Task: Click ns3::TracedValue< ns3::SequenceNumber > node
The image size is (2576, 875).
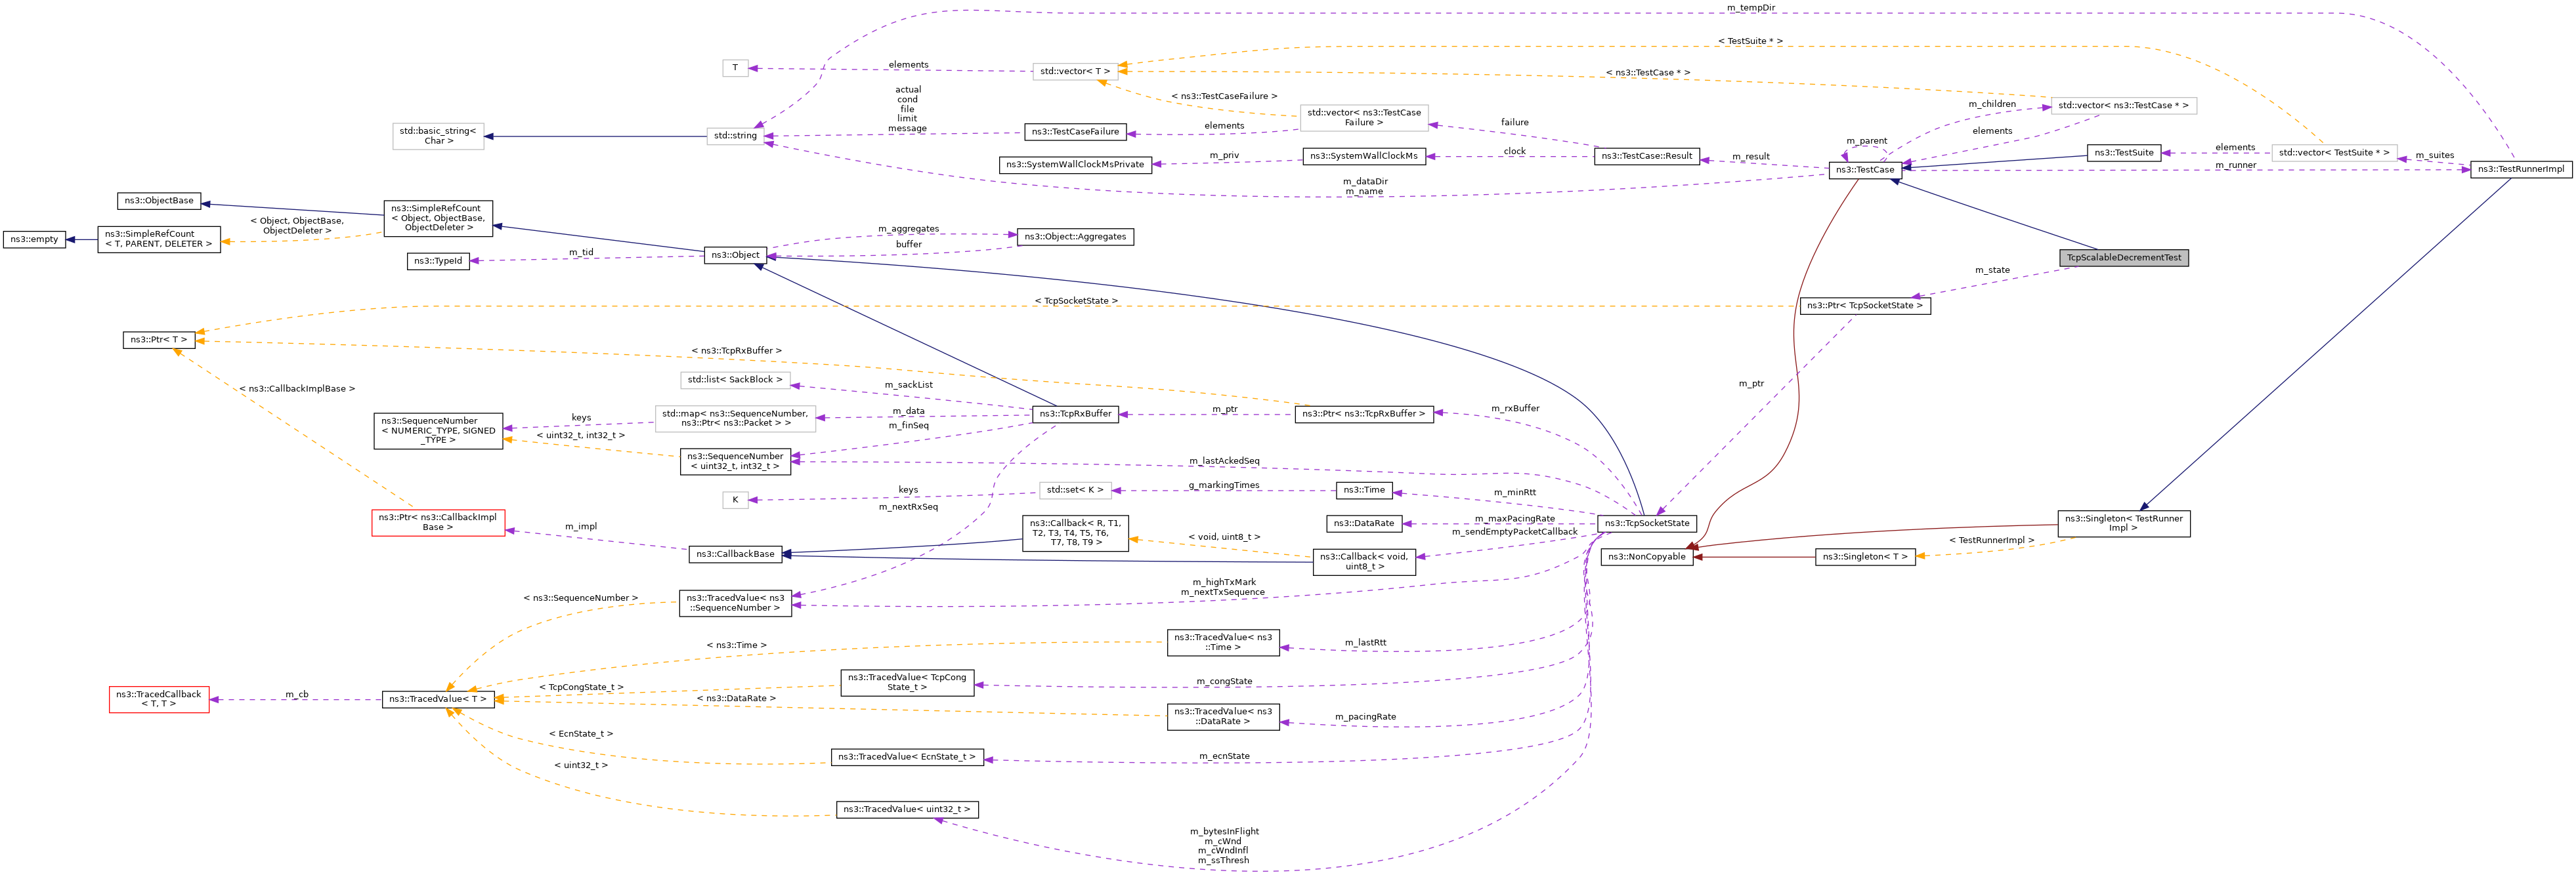Action: point(735,603)
